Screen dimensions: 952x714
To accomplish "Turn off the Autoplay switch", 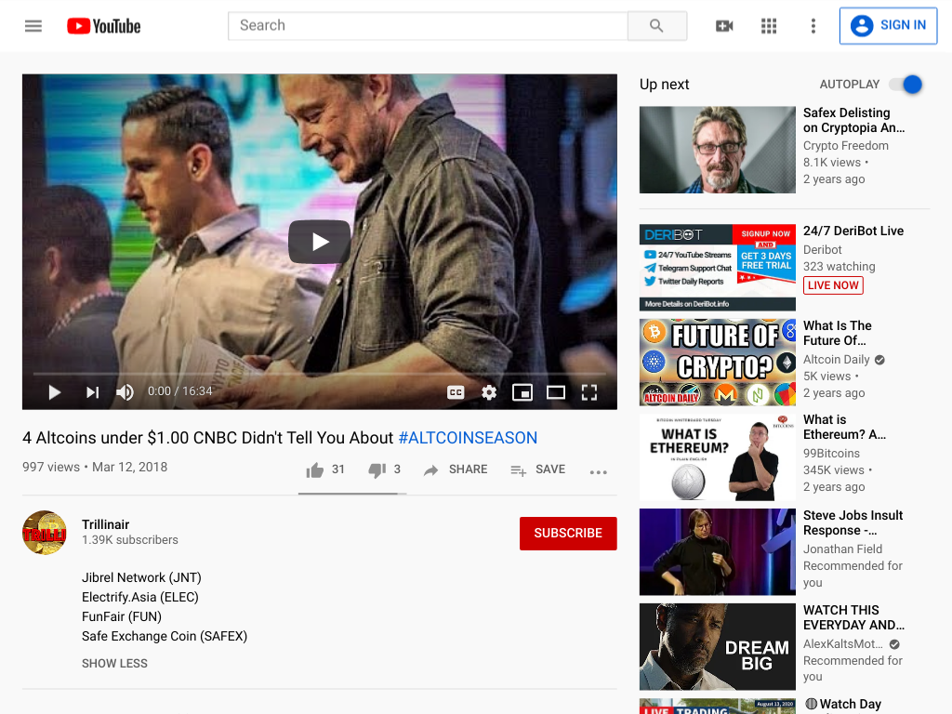I will (906, 85).
